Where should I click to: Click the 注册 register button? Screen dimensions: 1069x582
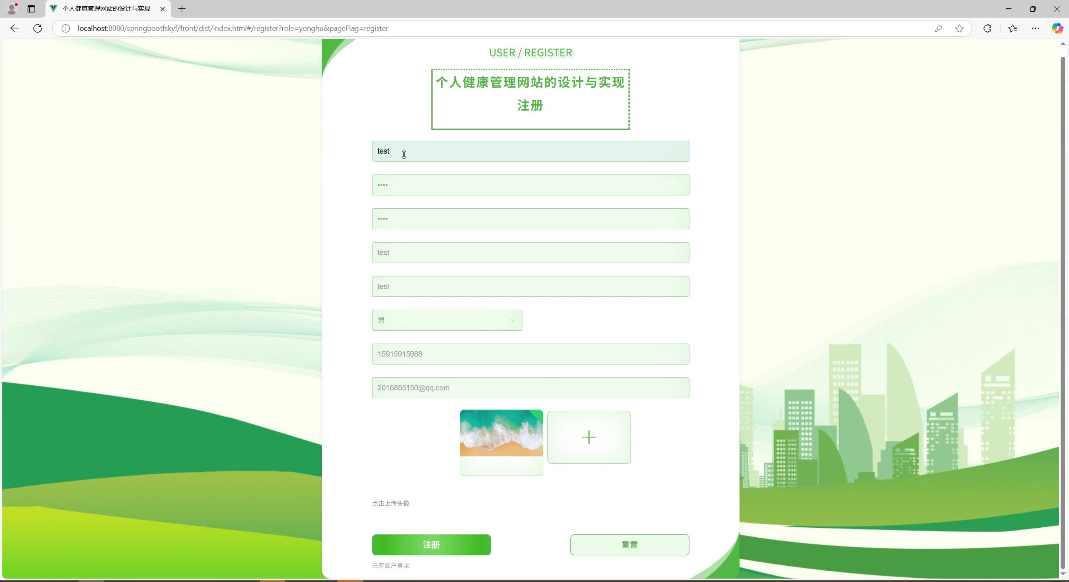[431, 544]
